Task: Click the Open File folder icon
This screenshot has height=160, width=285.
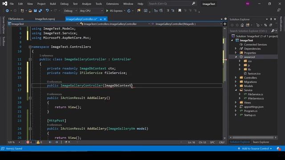Action: 30,11
